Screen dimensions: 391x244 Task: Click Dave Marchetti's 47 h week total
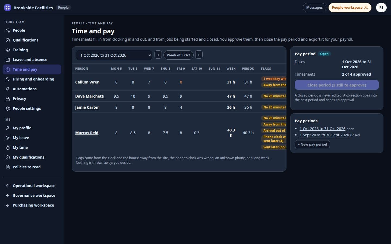tap(231, 96)
